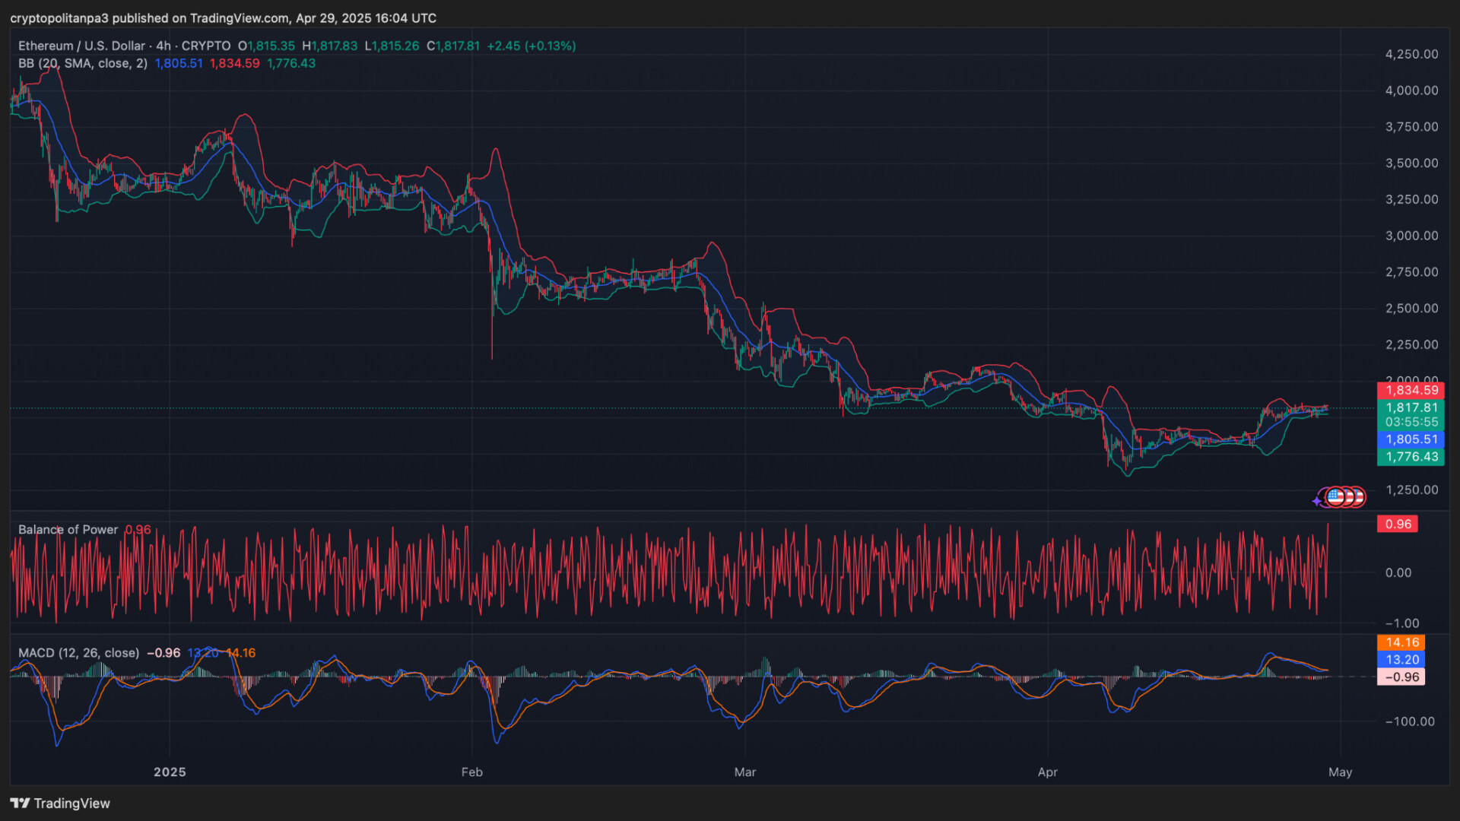Image resolution: width=1460 pixels, height=821 pixels.
Task: Click the 2,500.00 price axis label
Action: 1411,308
